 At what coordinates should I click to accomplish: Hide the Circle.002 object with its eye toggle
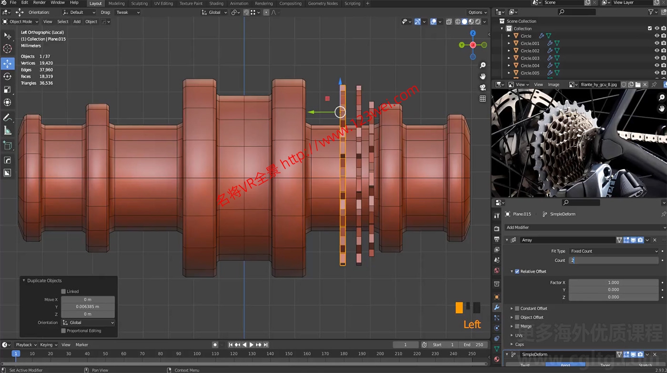point(657,51)
